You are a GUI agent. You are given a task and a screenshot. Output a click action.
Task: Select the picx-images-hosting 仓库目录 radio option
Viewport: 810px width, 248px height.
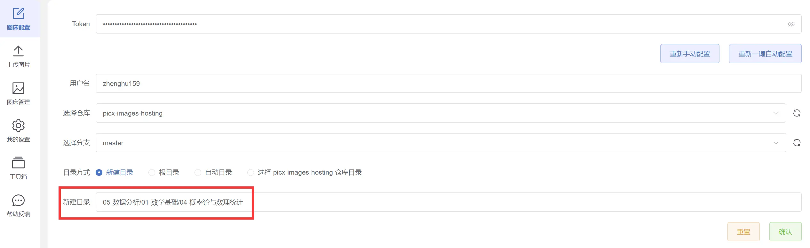tap(251, 173)
